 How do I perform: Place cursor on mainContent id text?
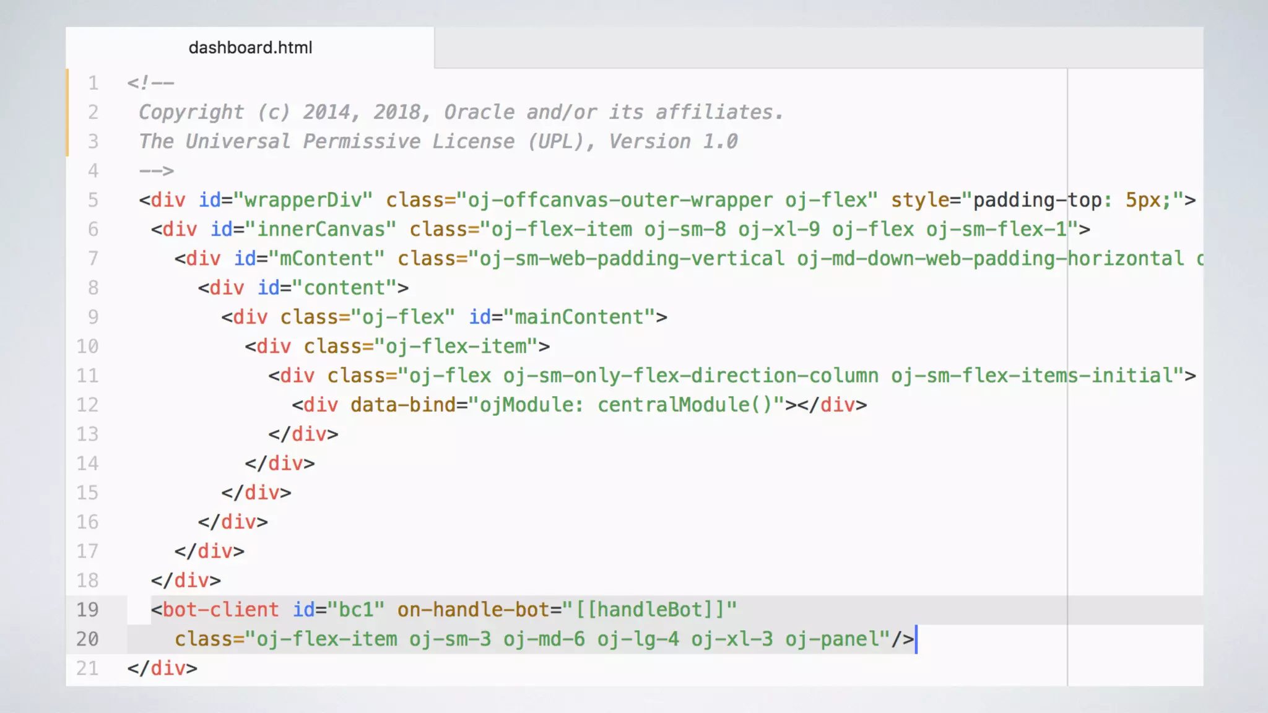pos(579,318)
